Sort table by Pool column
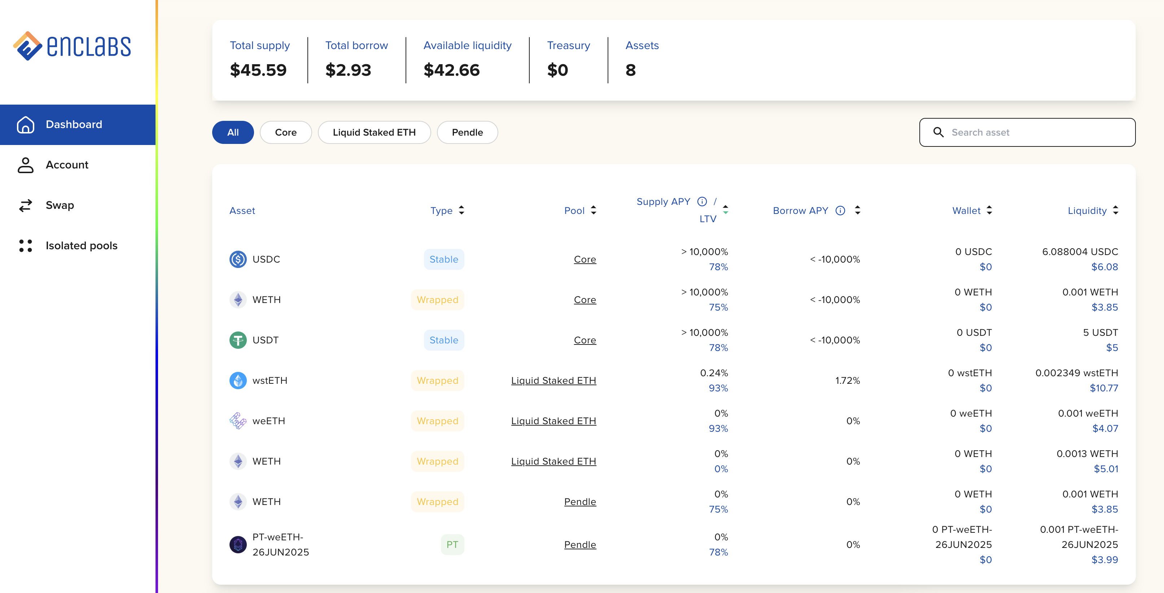This screenshot has height=593, width=1164. tap(593, 210)
